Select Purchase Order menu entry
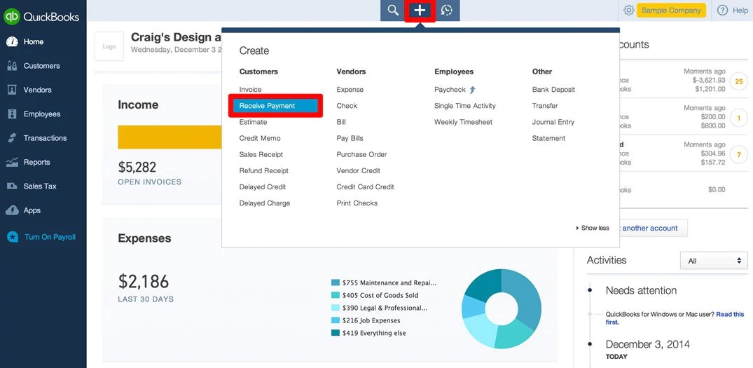753x368 pixels. 361,155
